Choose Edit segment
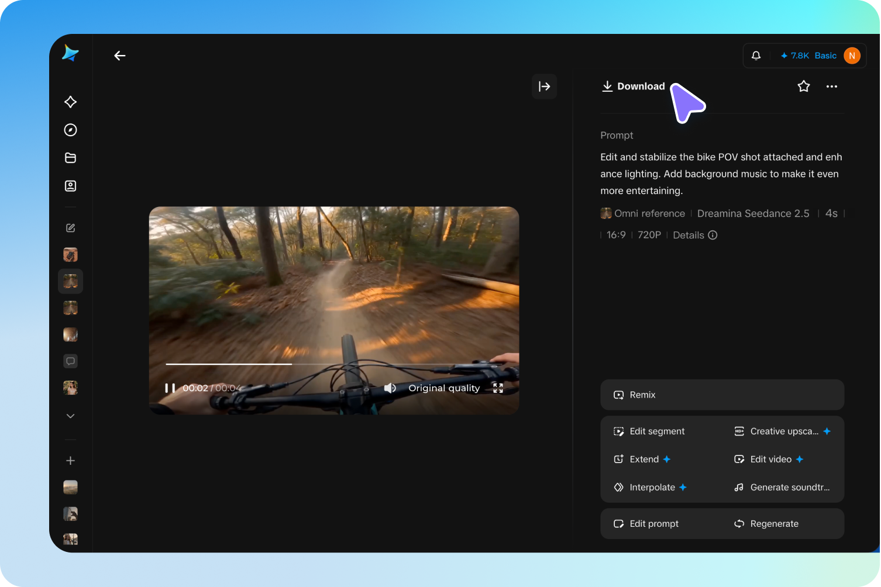This screenshot has height=587, width=881. pyautogui.click(x=649, y=431)
